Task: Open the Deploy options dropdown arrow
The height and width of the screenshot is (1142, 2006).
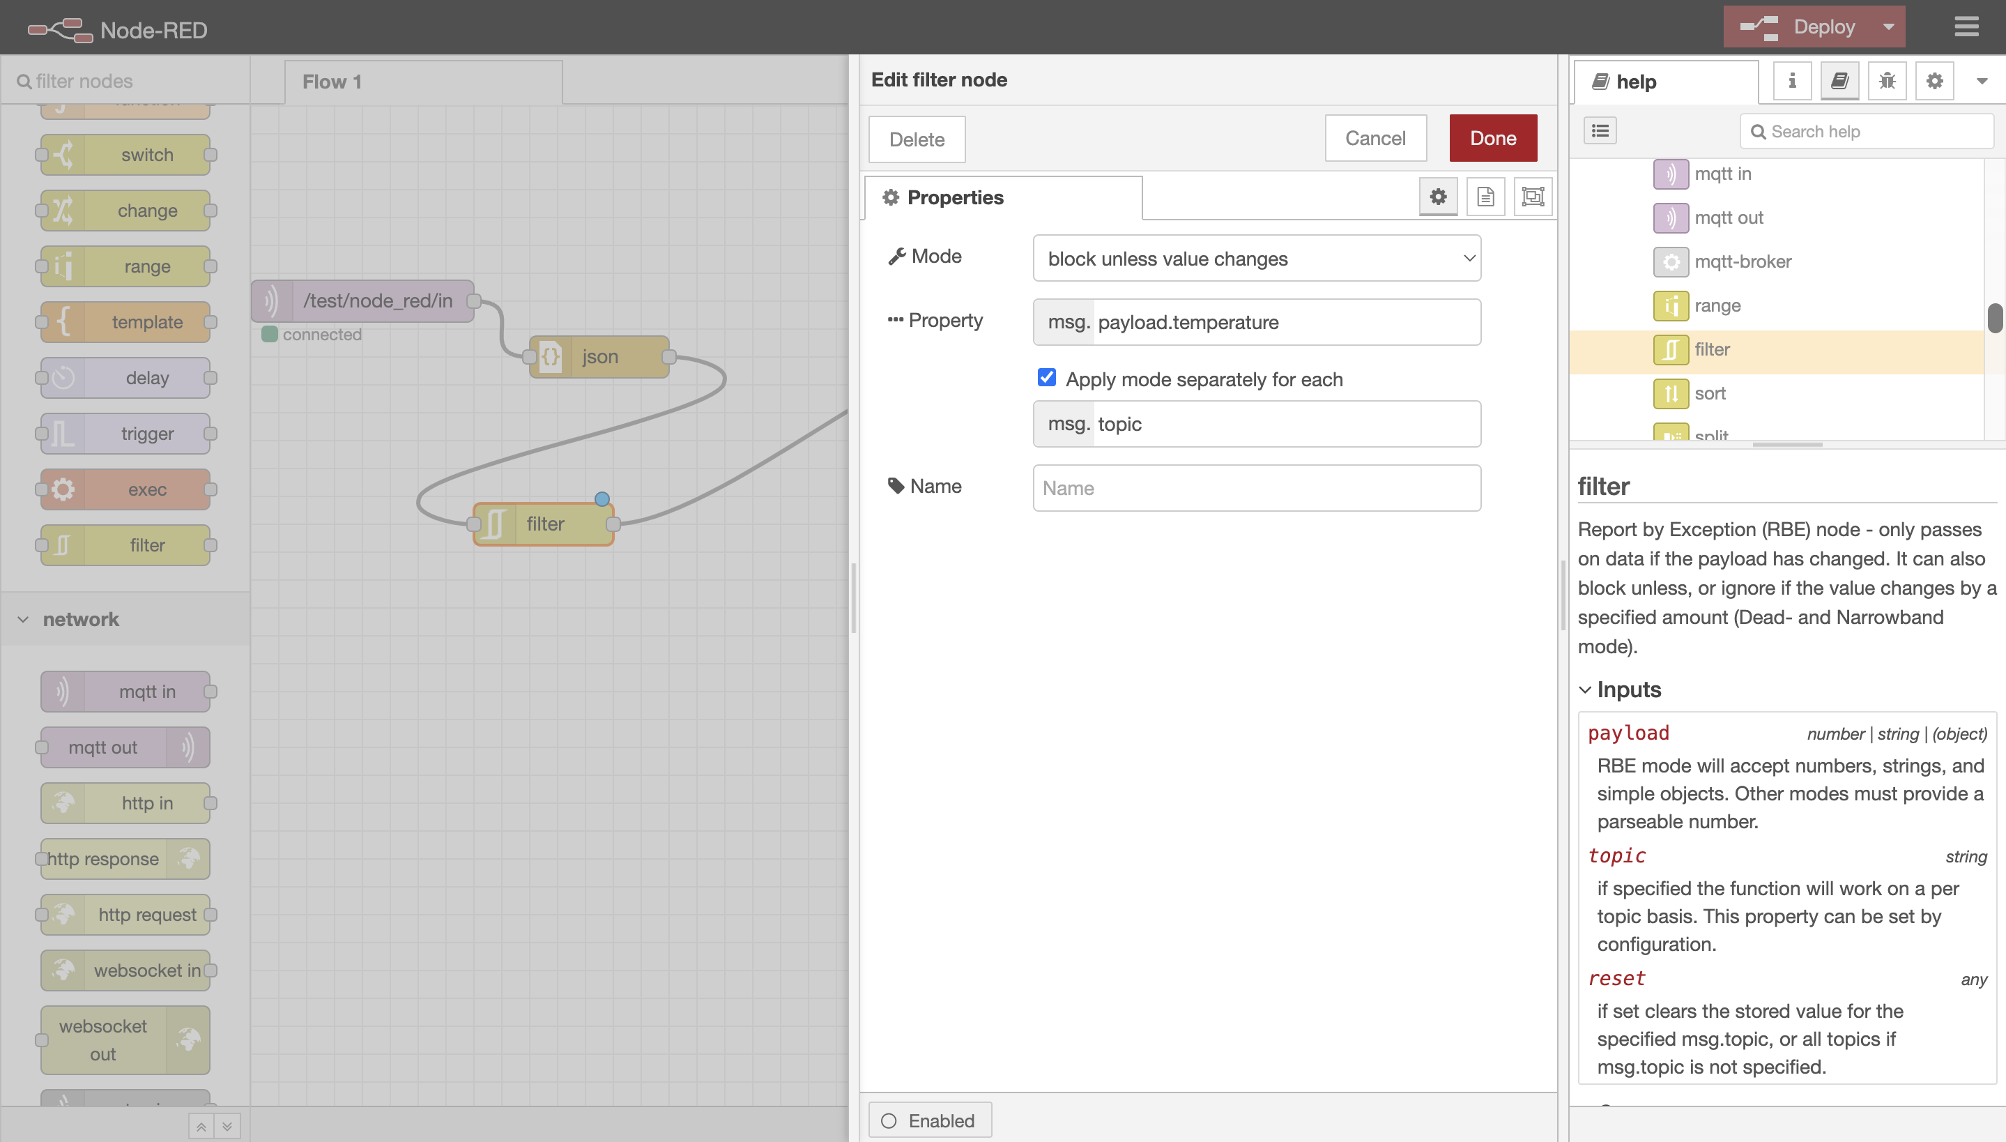Action: (1887, 26)
